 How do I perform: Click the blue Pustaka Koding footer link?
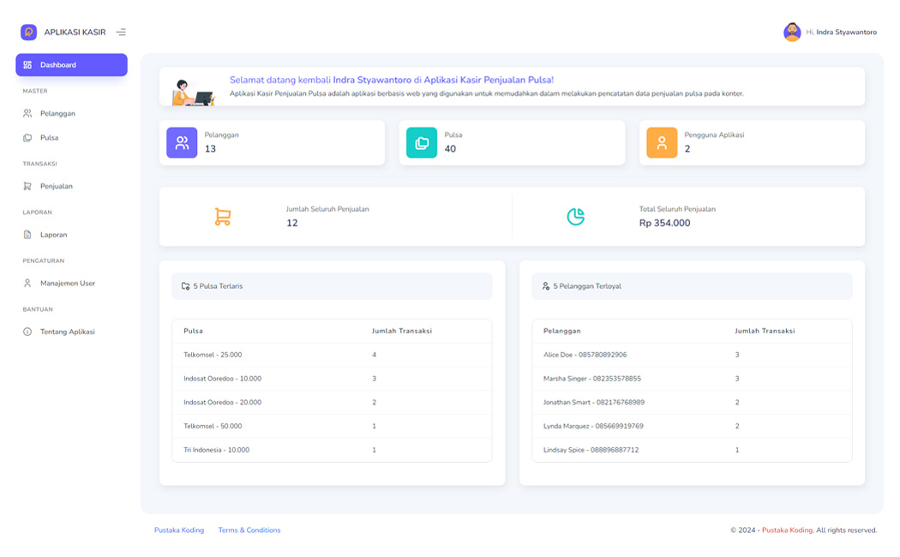(x=179, y=530)
